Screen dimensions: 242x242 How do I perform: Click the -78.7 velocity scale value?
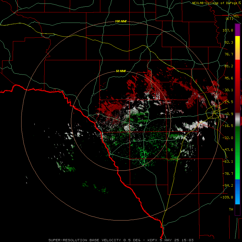point(228,174)
